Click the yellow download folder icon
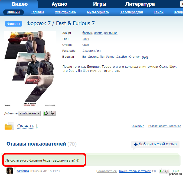The image size is (183, 177). 9,126
